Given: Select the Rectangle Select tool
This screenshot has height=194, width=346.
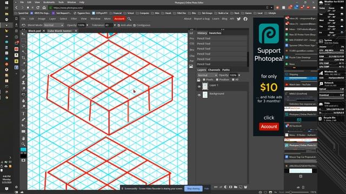Looking at the screenshot, I should coord(23,40).
